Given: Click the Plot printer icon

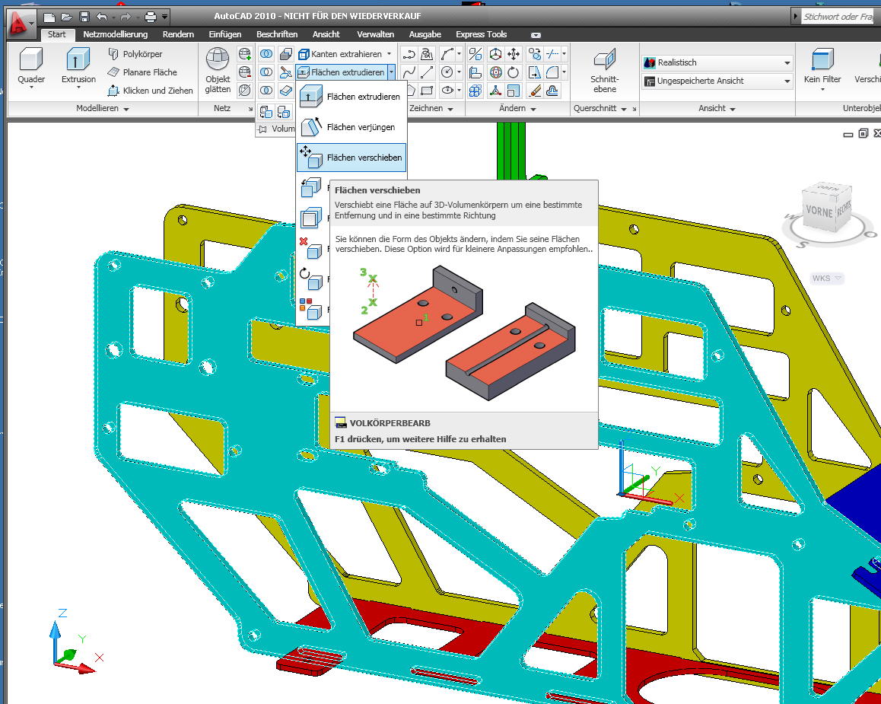Looking at the screenshot, I should 150,17.
